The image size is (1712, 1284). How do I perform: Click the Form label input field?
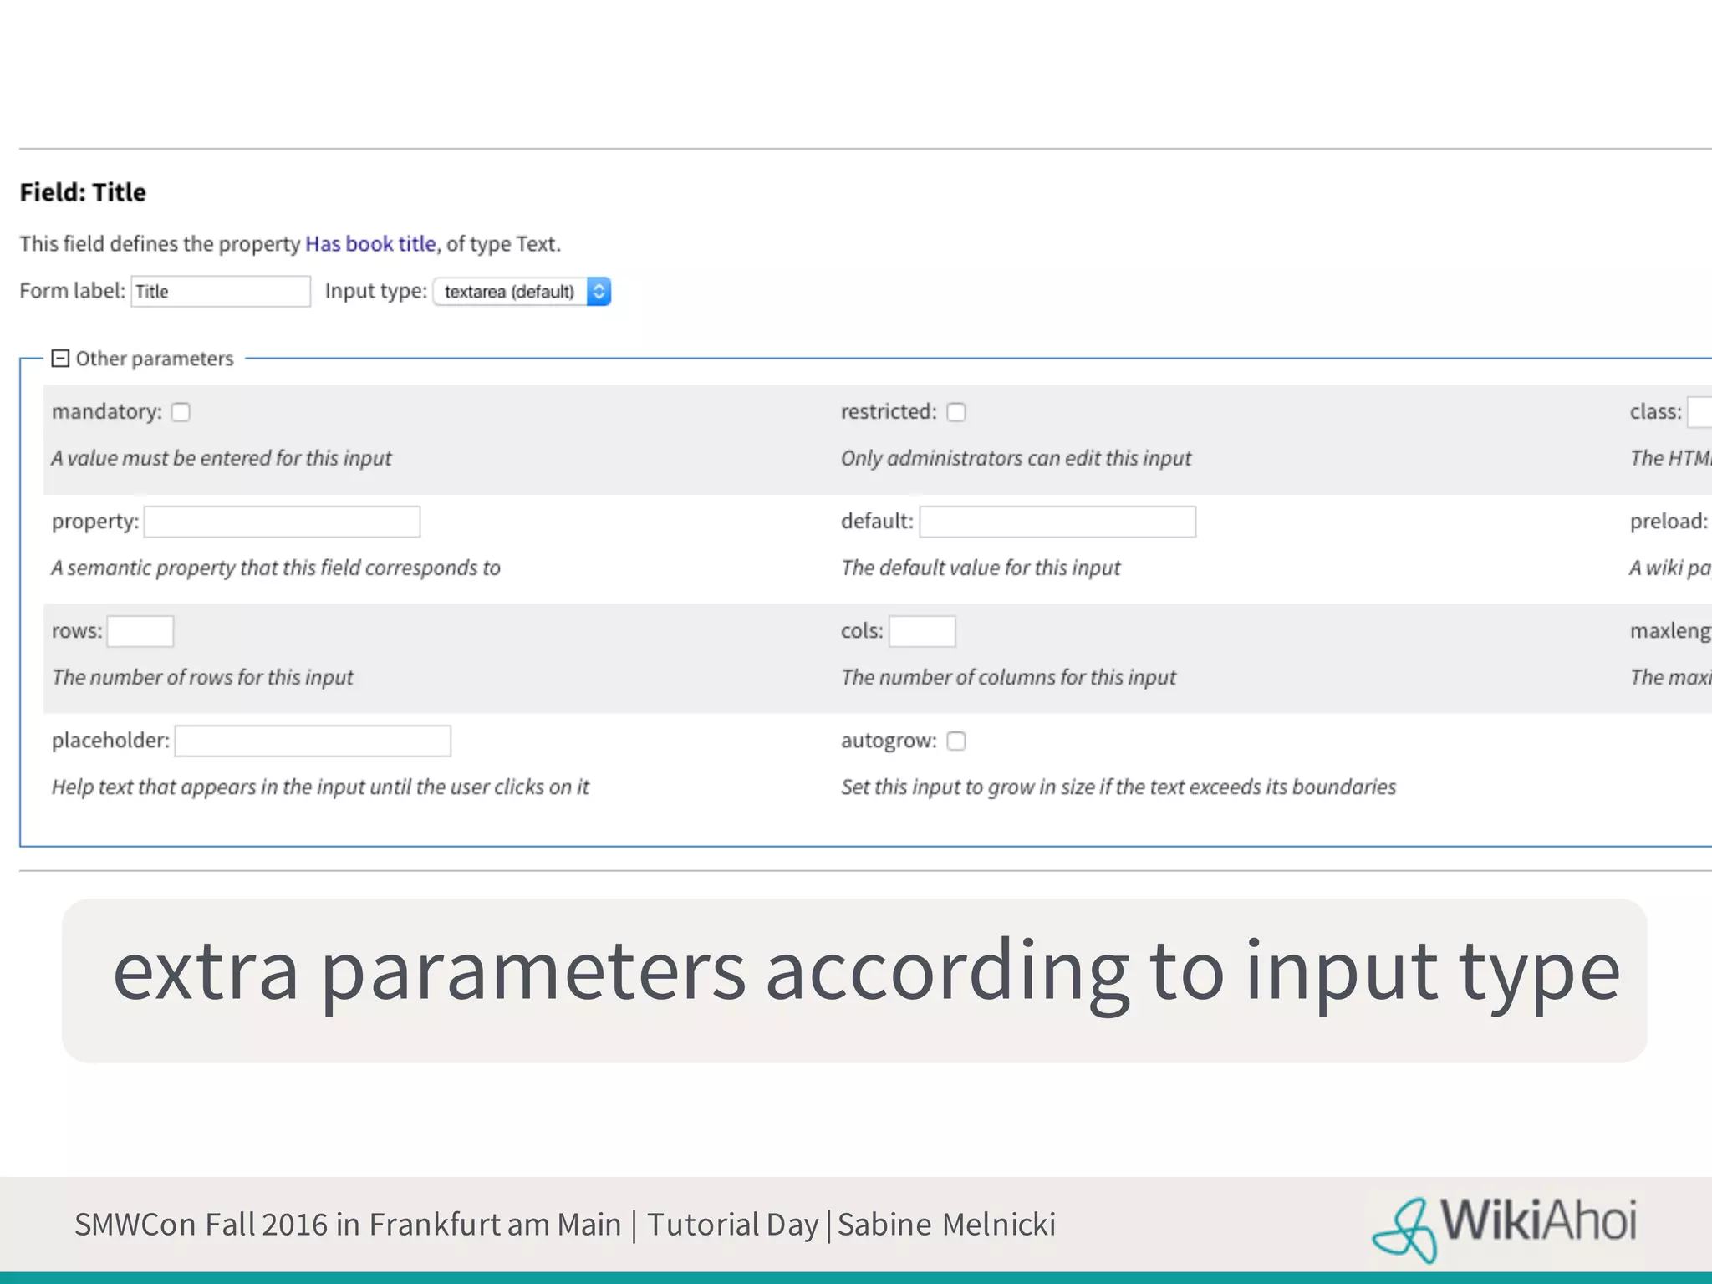click(221, 292)
